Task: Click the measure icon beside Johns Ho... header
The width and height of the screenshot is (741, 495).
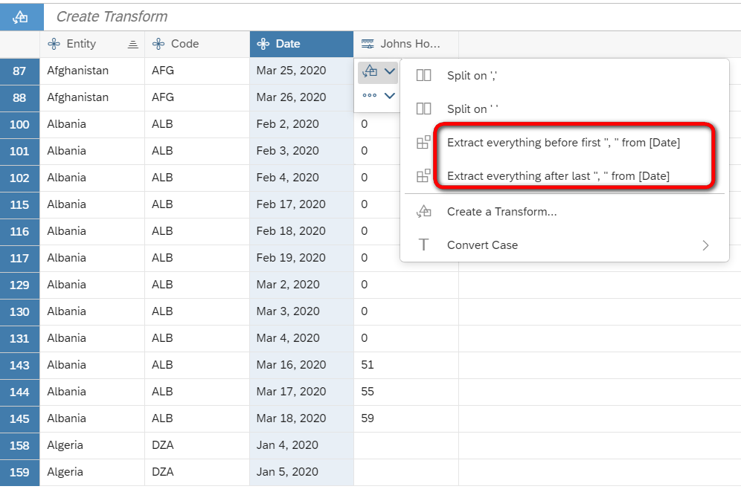Action: point(368,44)
